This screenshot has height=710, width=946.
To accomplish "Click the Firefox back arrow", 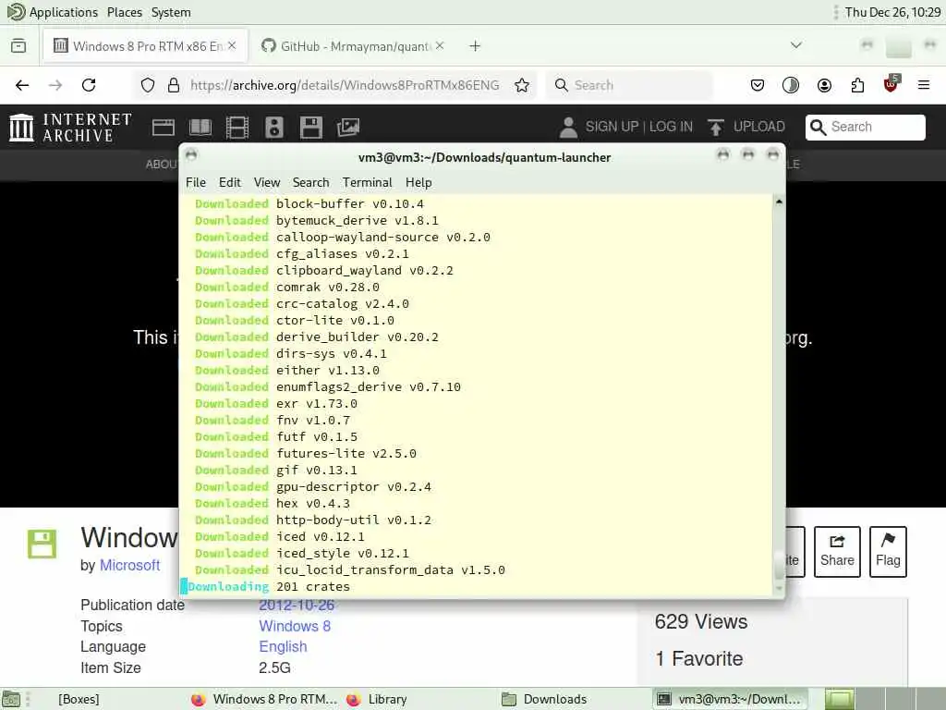I will (x=22, y=85).
